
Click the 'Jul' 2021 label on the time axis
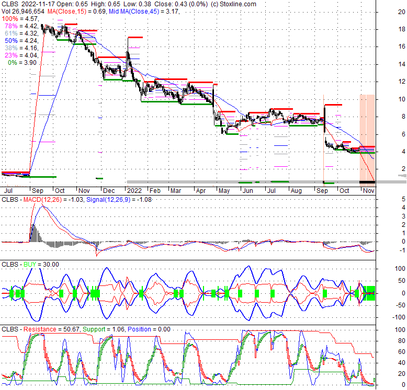pyautogui.click(x=8, y=191)
